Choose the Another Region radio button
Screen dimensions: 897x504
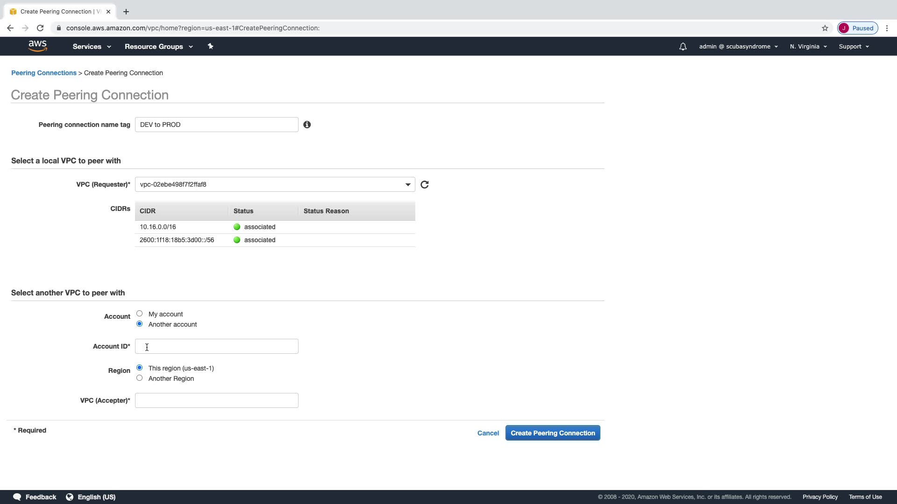(139, 378)
